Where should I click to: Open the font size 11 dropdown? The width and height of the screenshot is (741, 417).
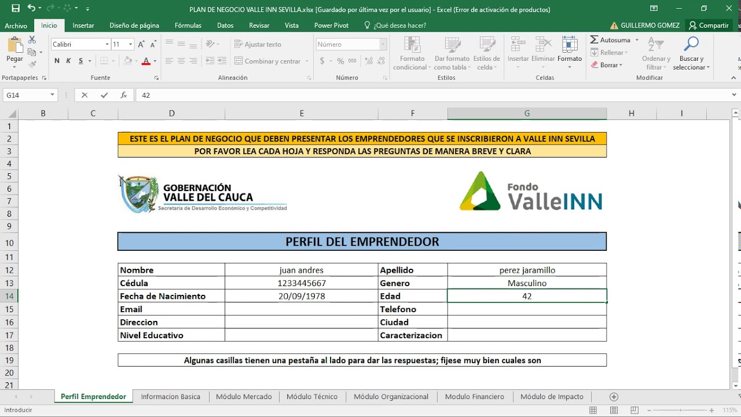point(130,45)
